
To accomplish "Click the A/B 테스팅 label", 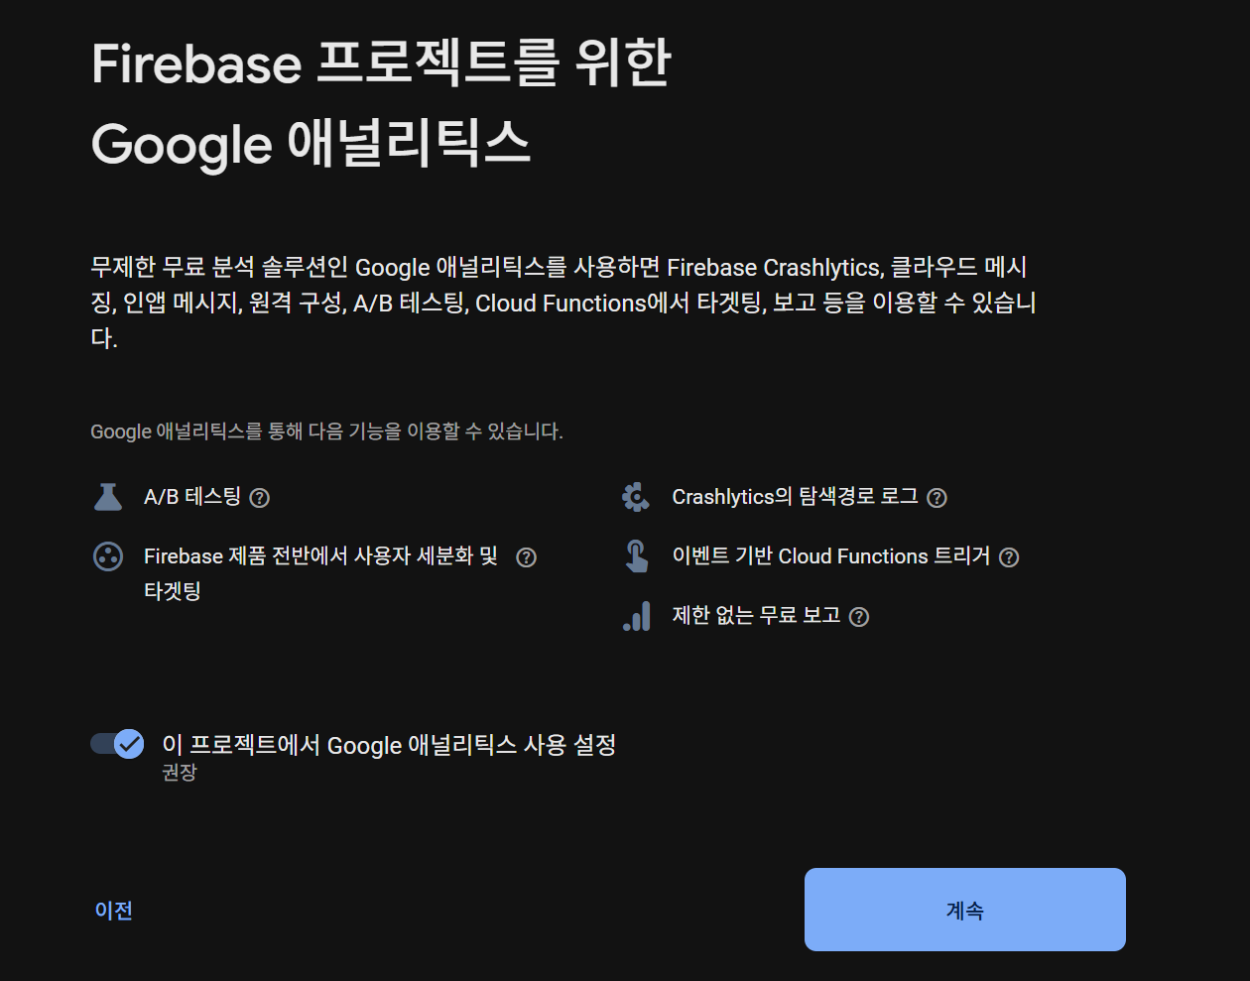I will [192, 497].
